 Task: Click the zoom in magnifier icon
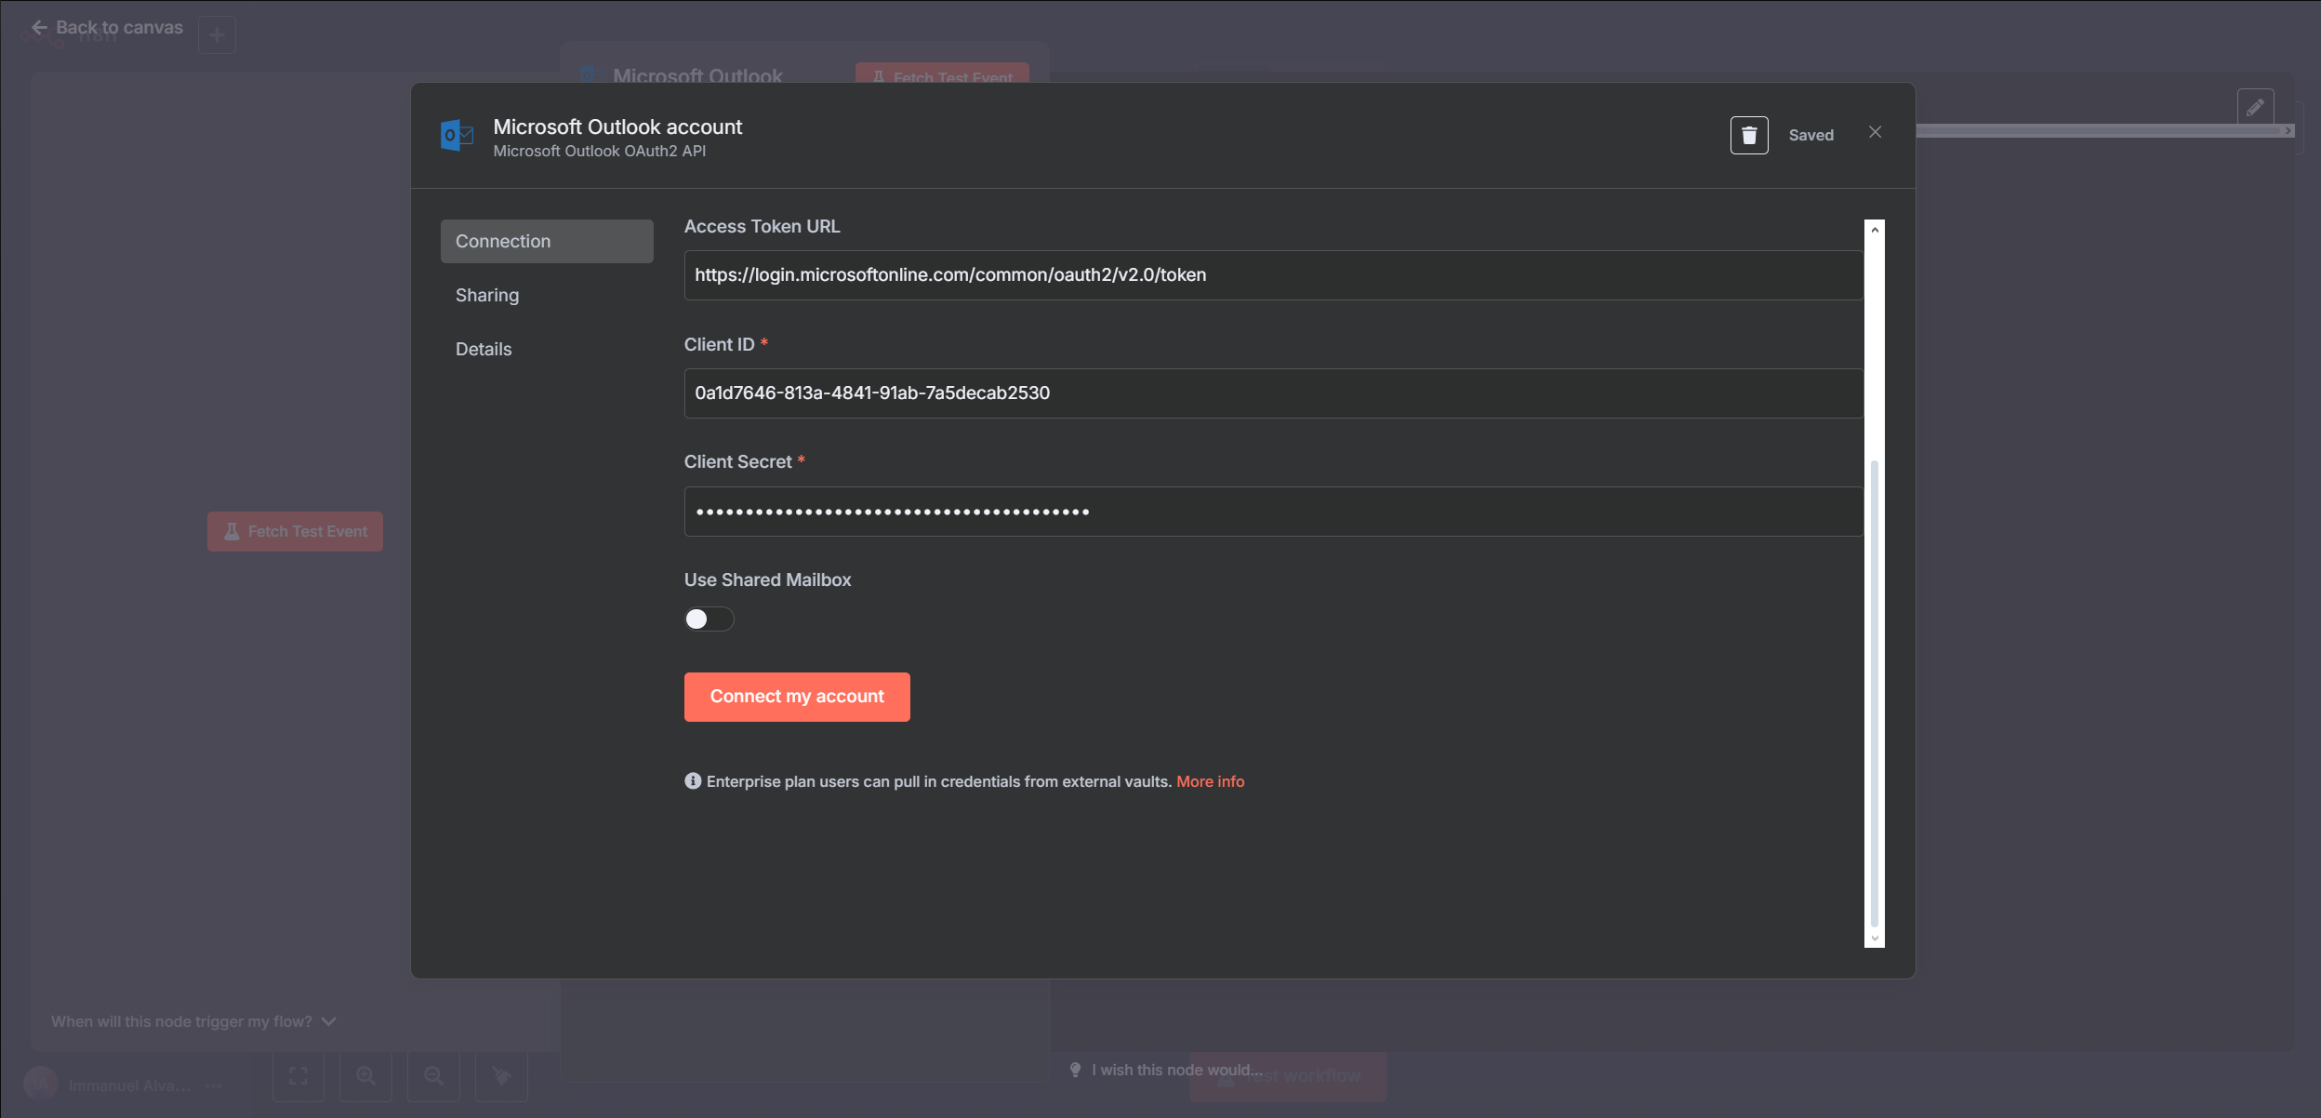coord(365,1076)
